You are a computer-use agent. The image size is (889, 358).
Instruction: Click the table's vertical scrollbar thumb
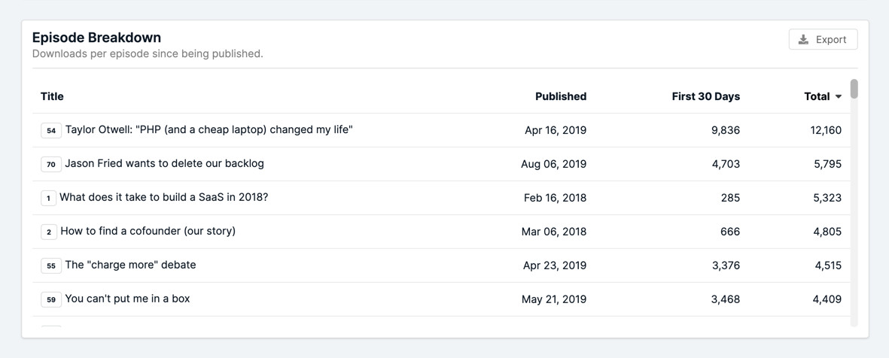click(x=854, y=89)
